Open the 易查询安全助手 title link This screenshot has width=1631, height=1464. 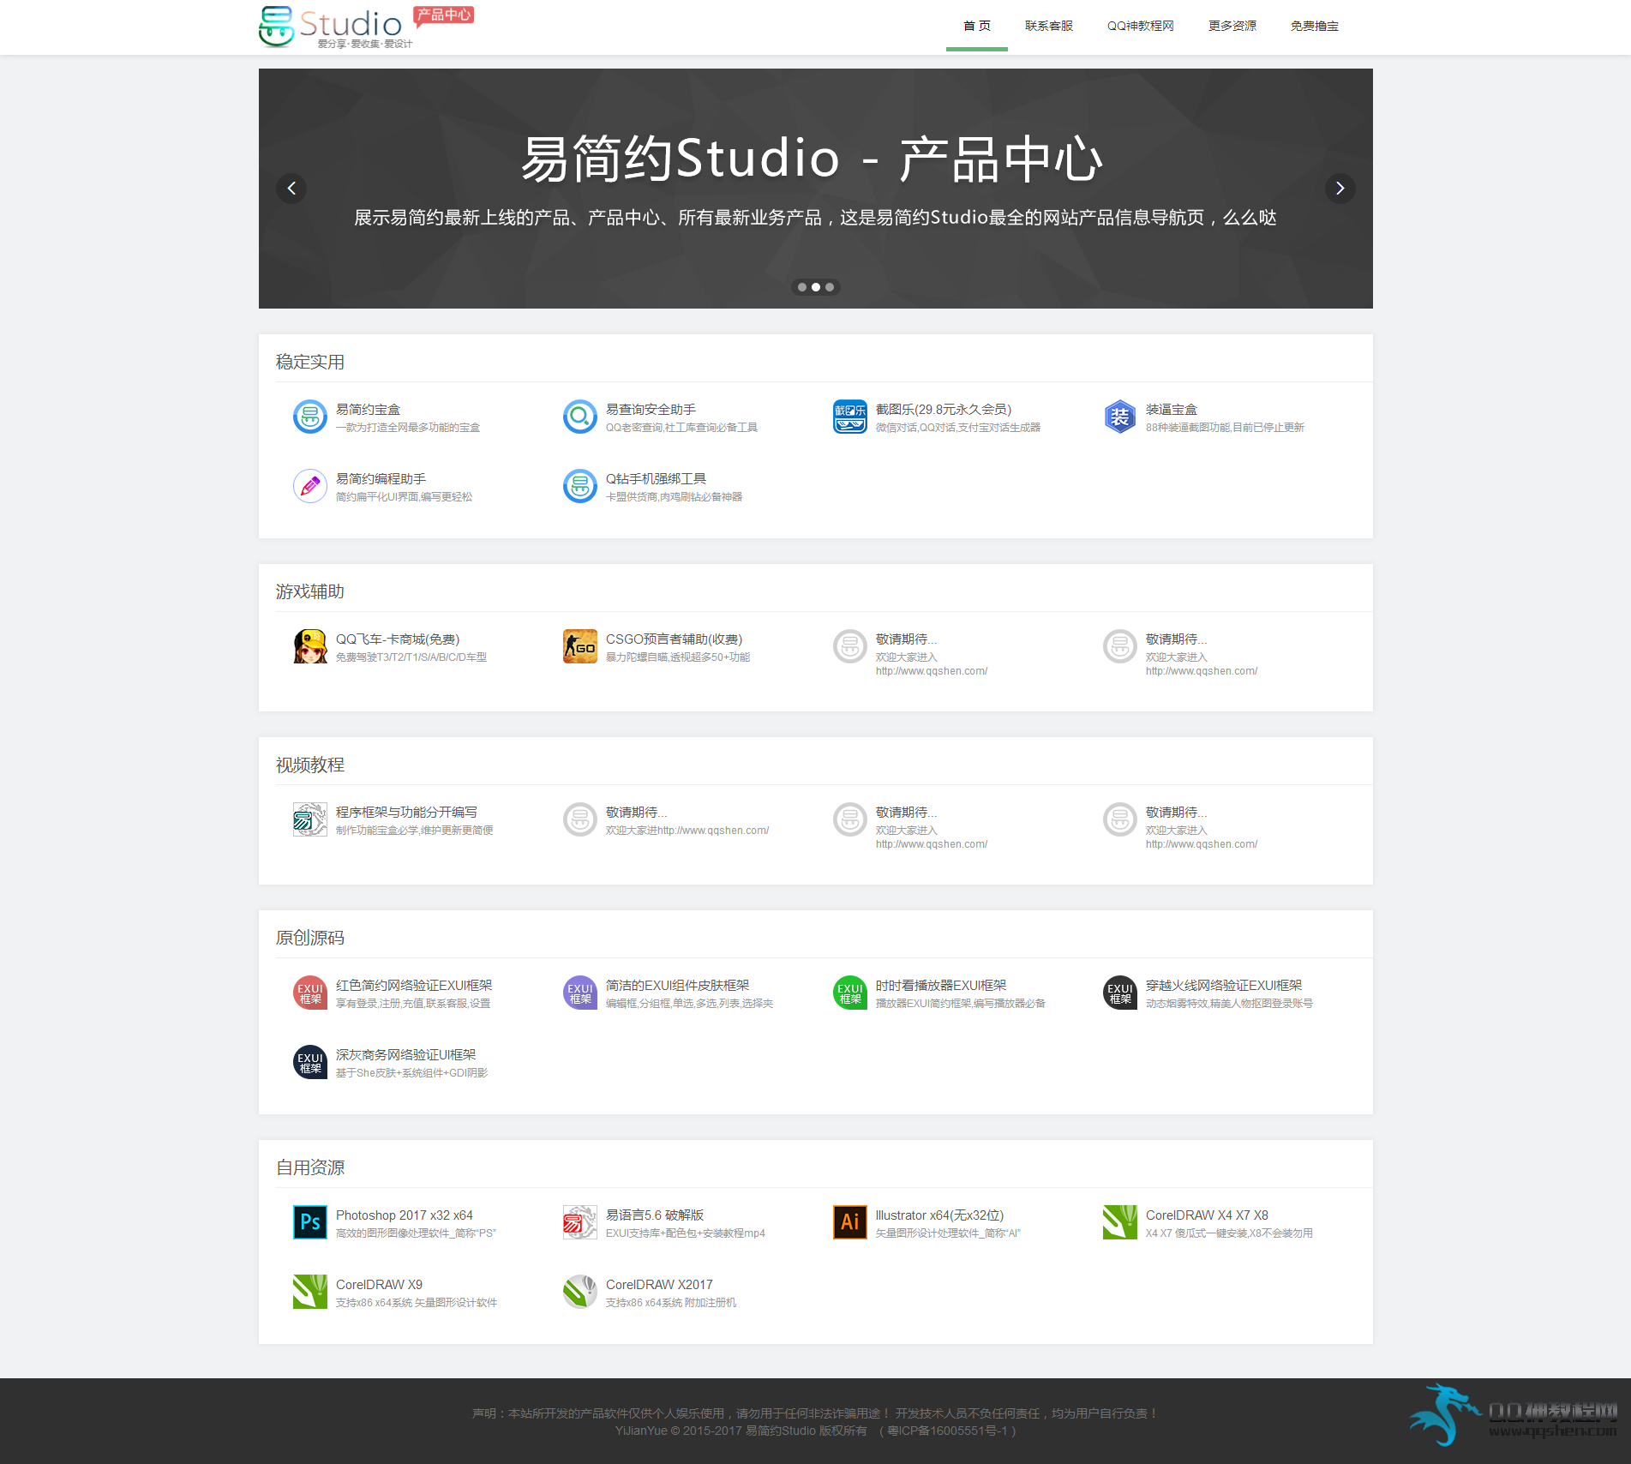651,410
